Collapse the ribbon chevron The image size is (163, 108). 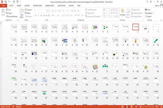tap(161, 20)
